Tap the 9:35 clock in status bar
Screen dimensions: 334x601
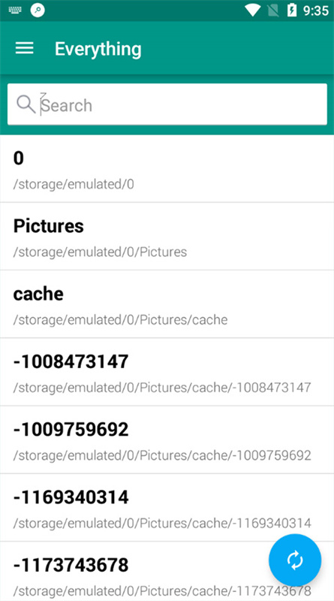(x=316, y=11)
